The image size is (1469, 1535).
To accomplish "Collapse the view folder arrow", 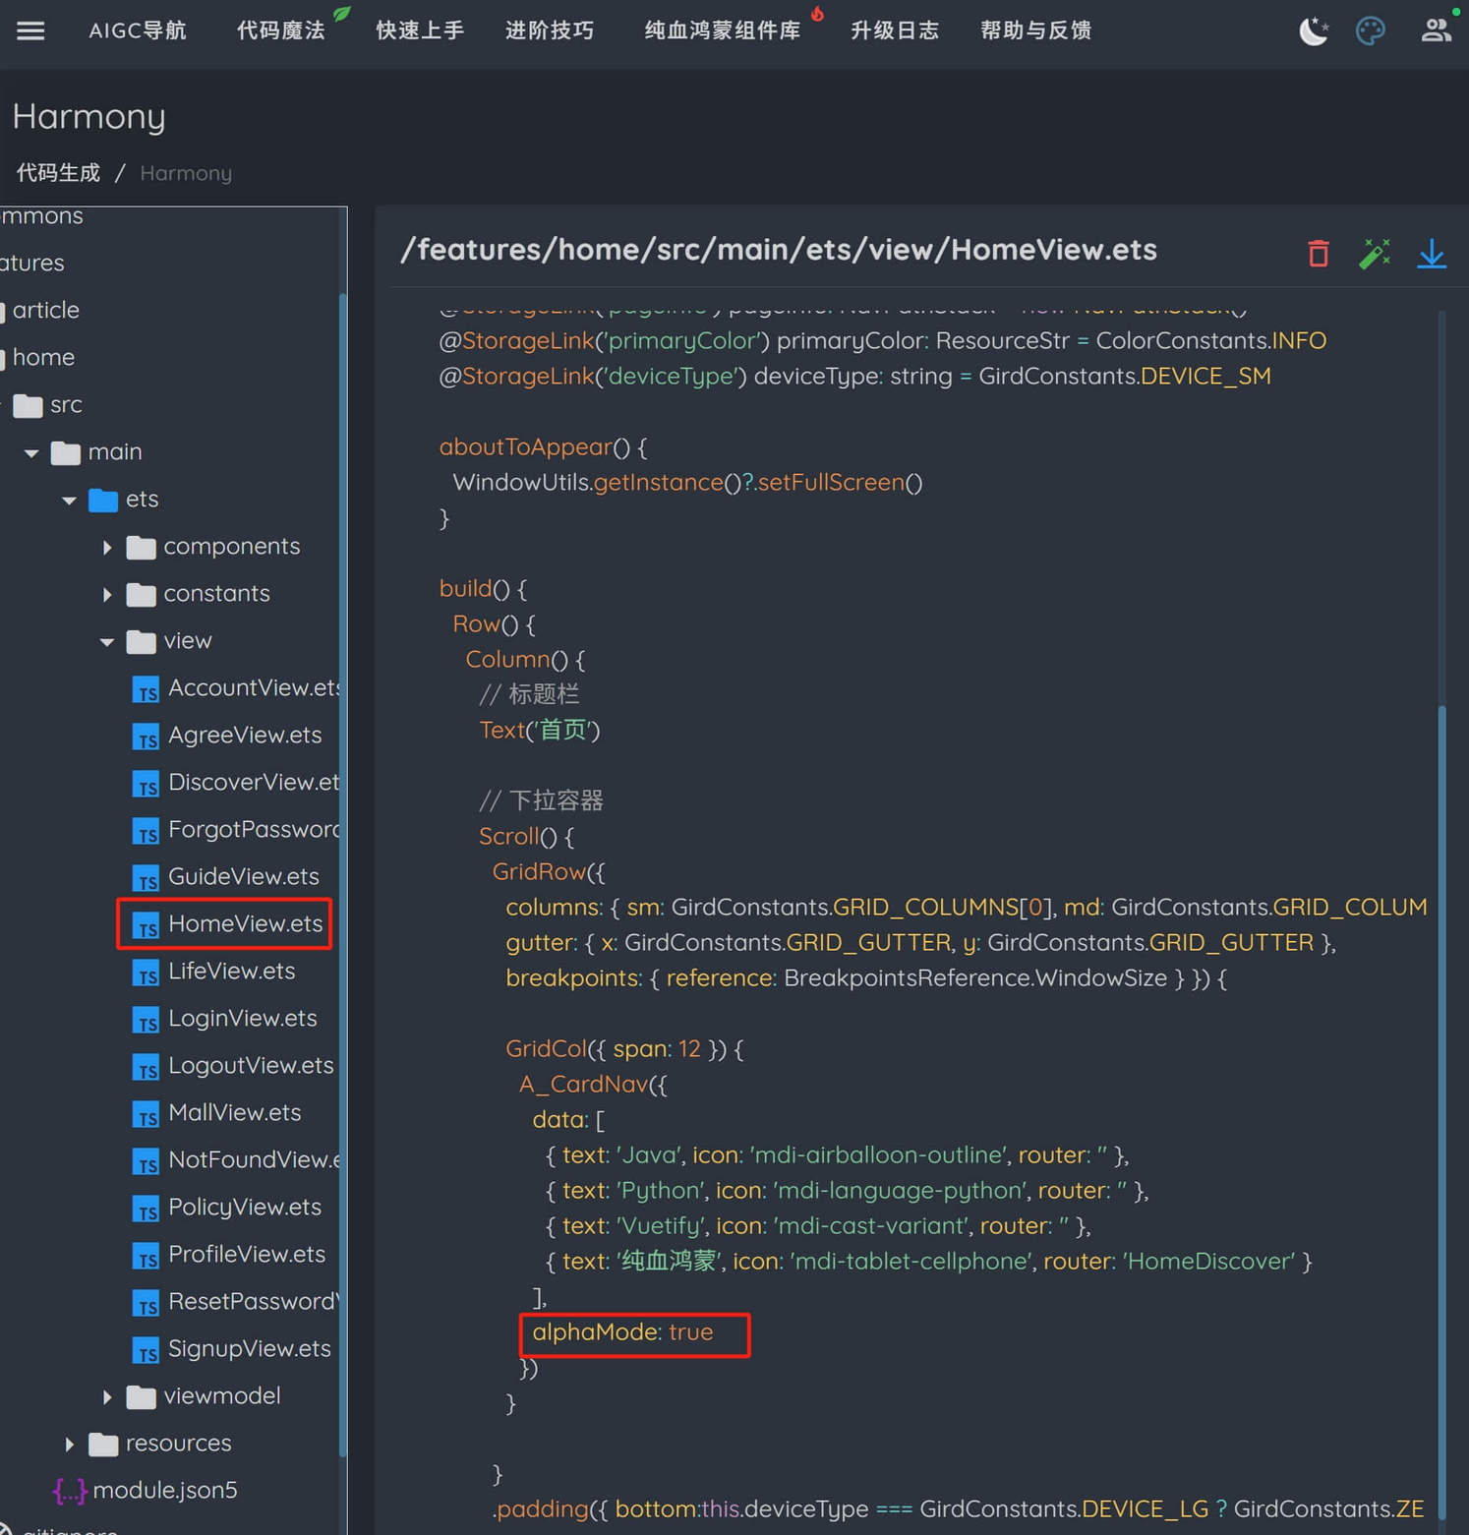I will pyautogui.click(x=107, y=642).
